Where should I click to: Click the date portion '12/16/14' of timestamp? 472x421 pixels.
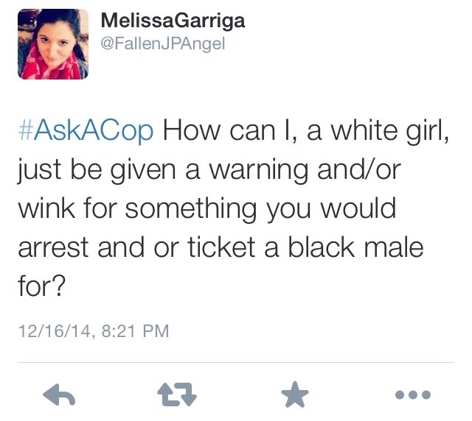[55, 331]
